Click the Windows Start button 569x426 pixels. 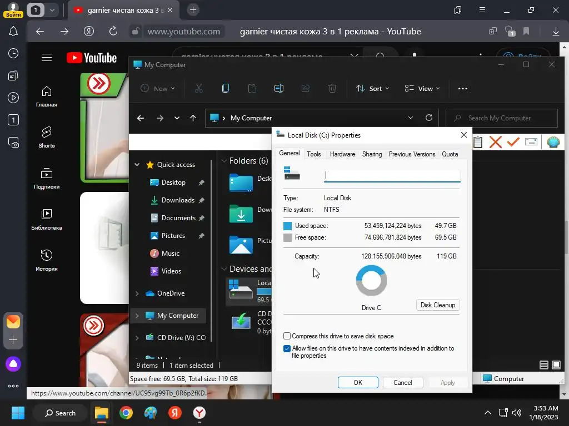coord(18,413)
